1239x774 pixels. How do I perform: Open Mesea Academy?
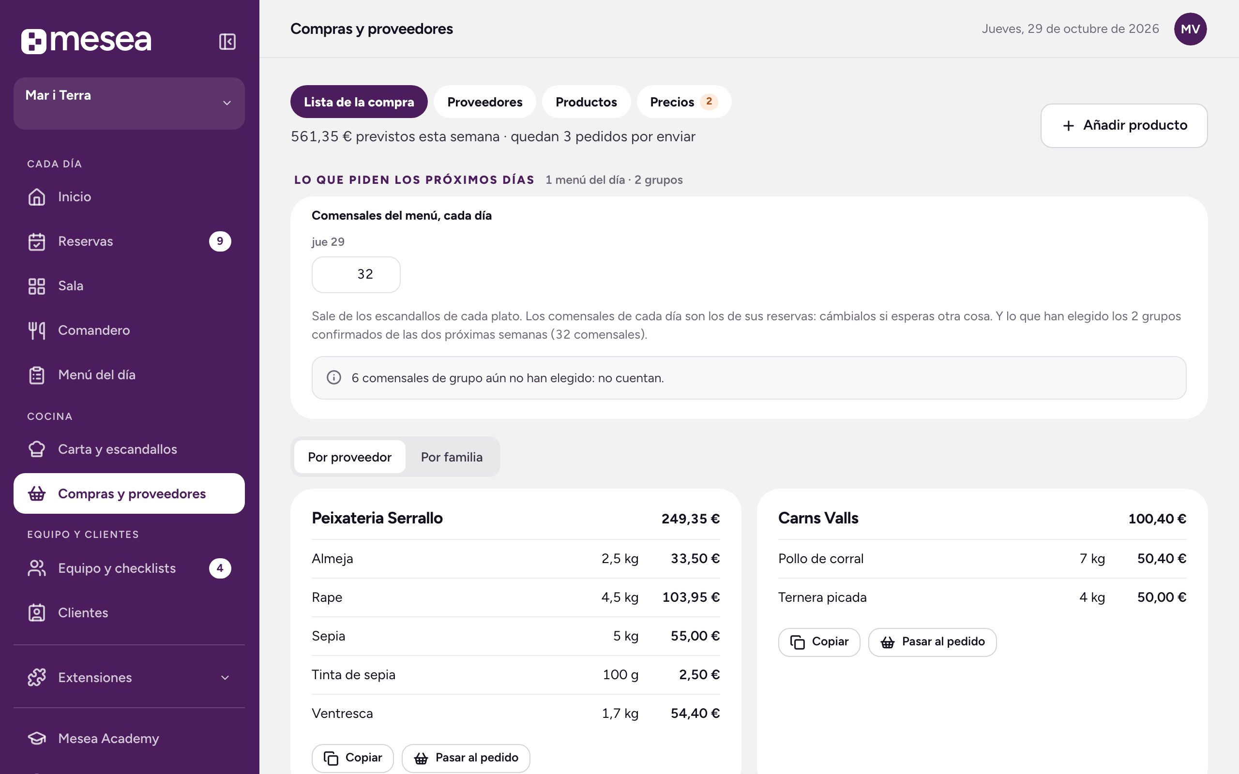pyautogui.click(x=129, y=738)
